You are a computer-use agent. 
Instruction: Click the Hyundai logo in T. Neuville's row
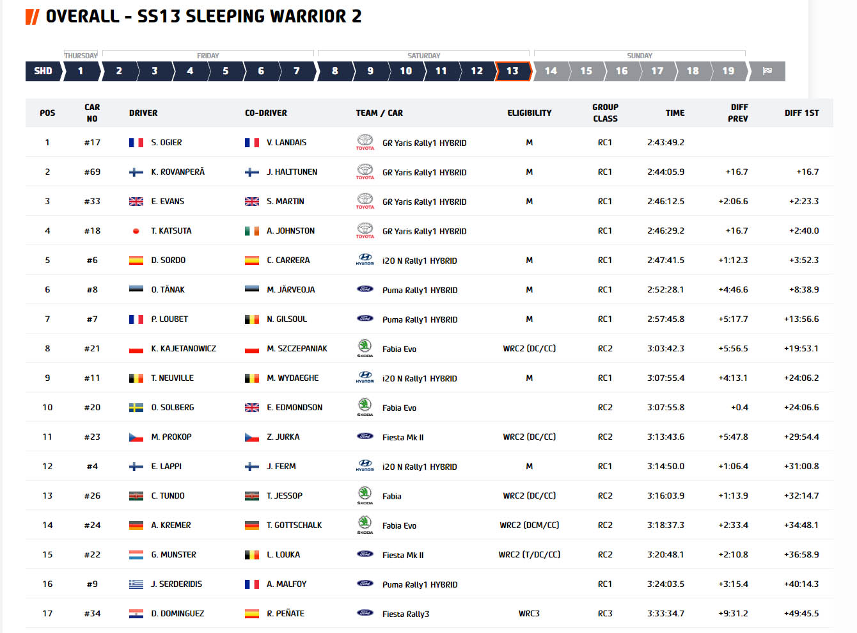tap(365, 378)
